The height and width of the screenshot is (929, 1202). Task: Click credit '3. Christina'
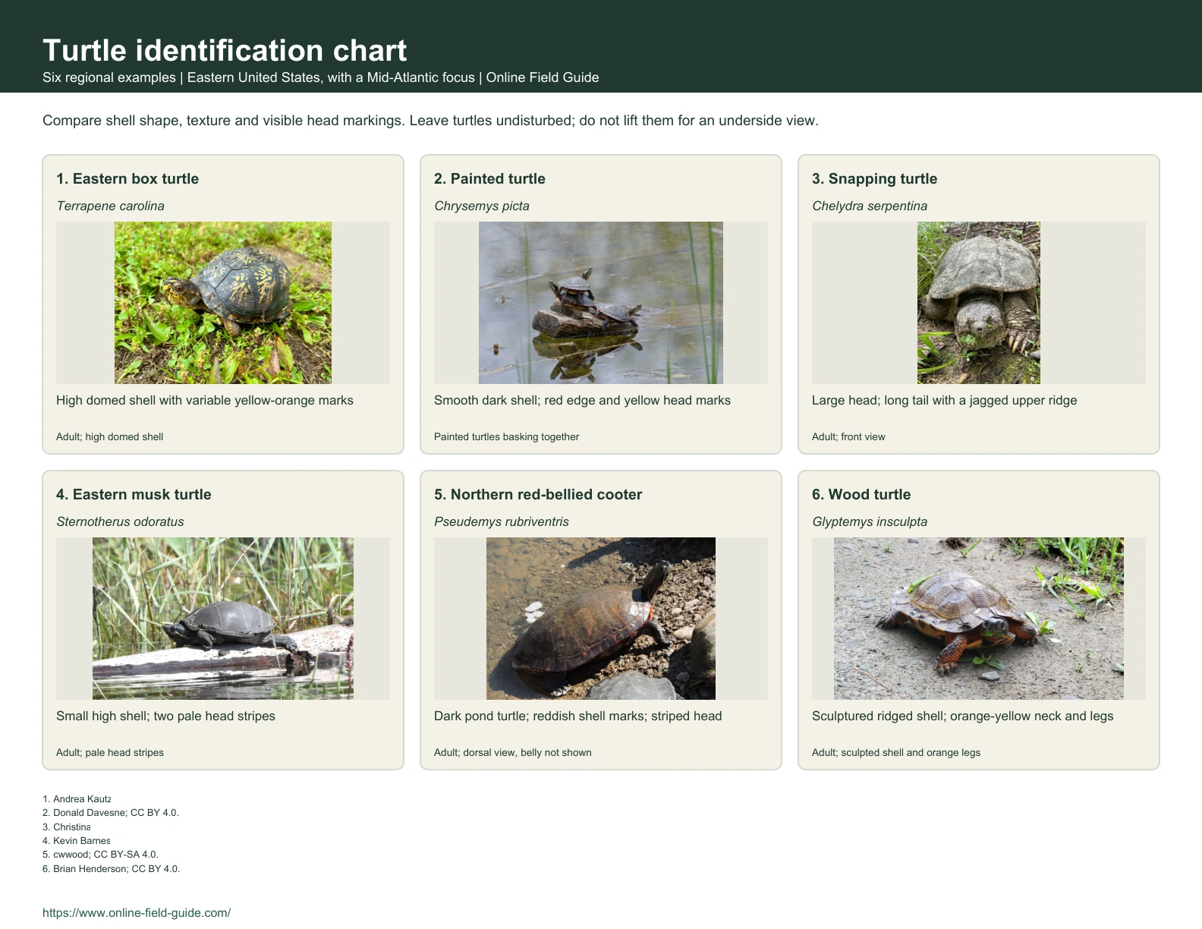point(67,827)
